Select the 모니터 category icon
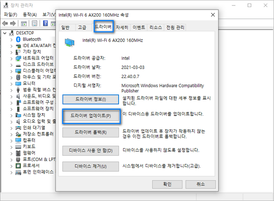Image resolution: width=274 pixels, height=201 pixels. (18, 84)
